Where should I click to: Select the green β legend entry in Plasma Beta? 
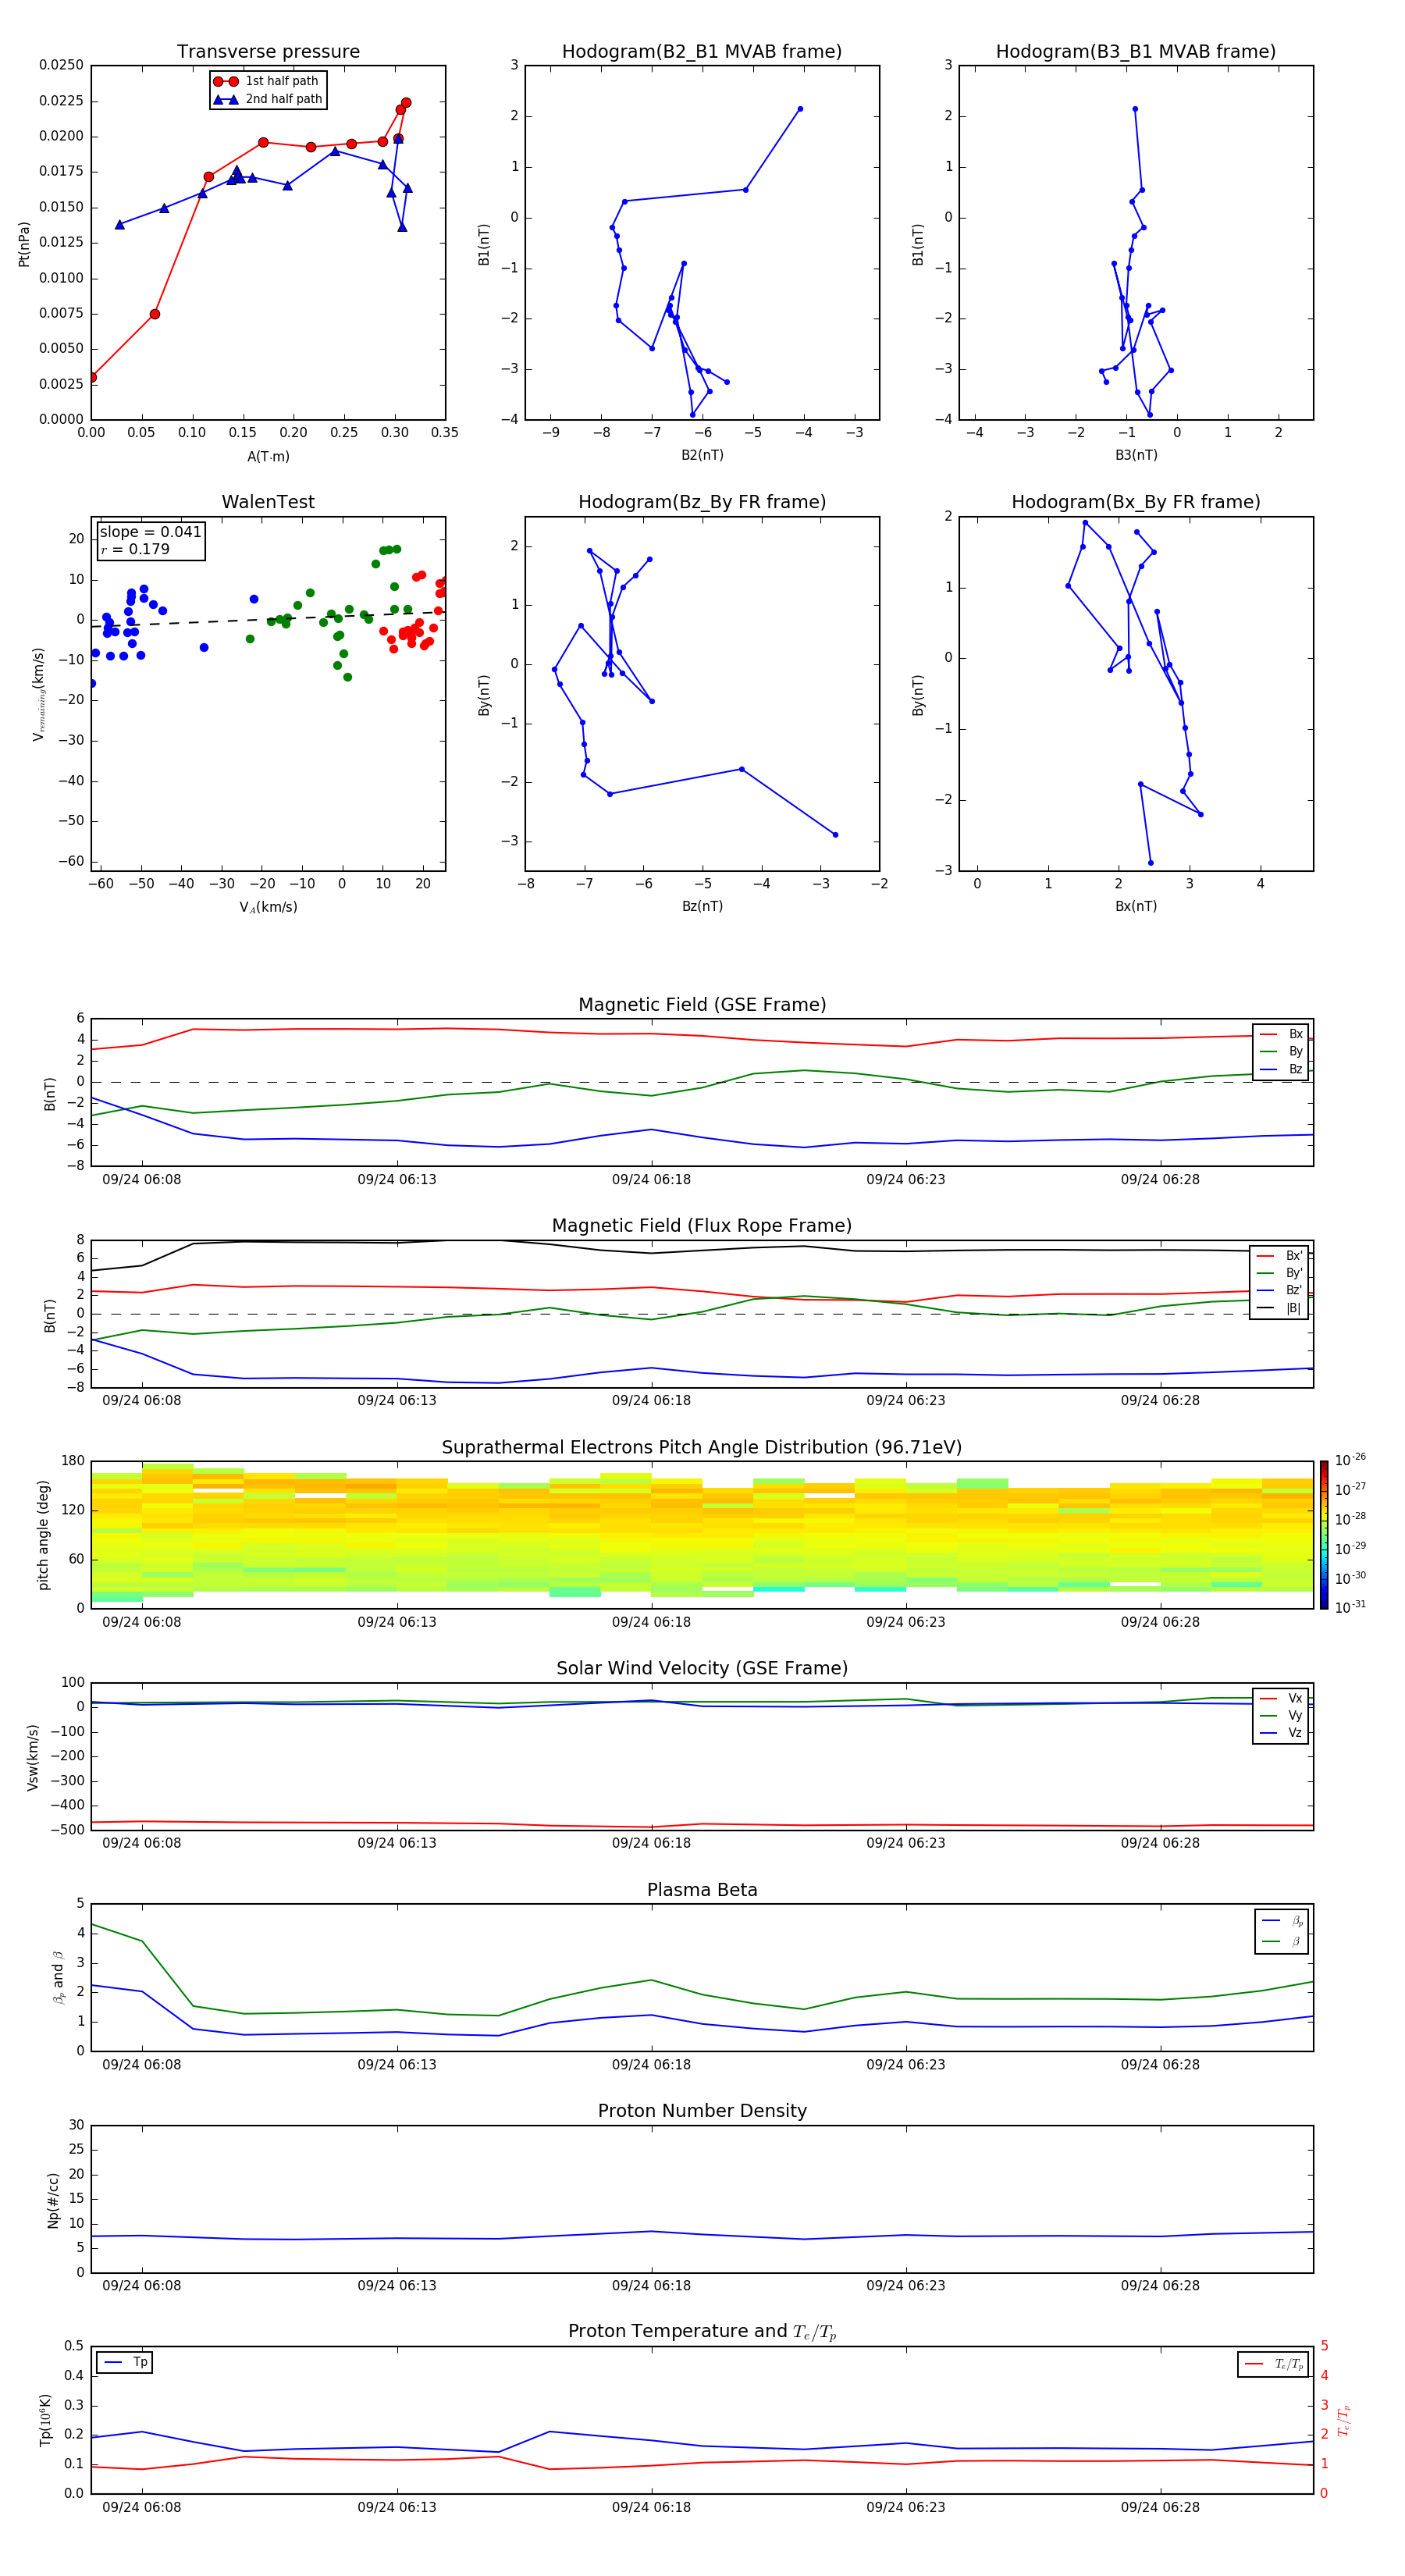coord(1282,1941)
